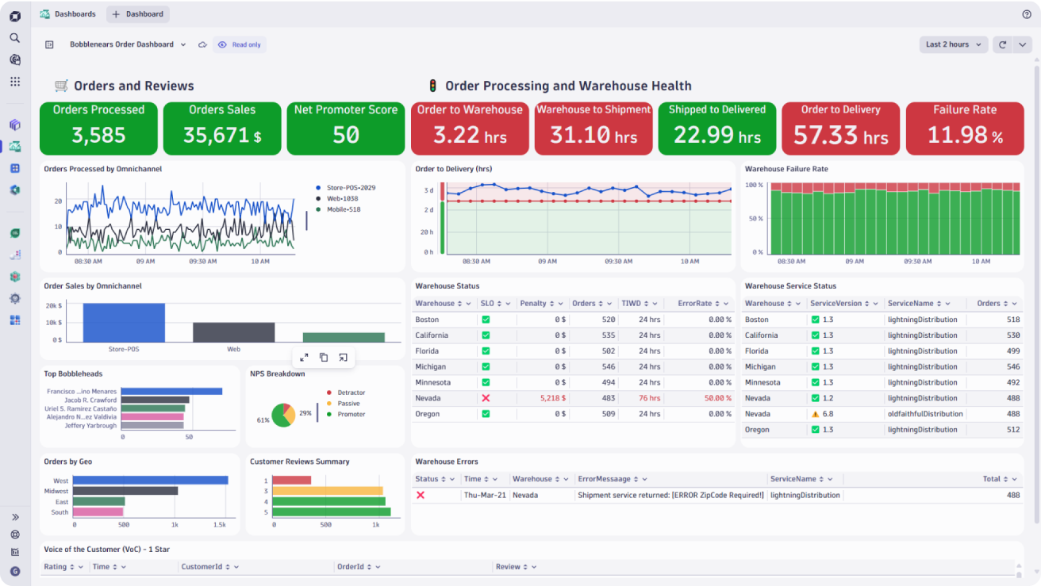Click the green Promoter legend color dot
The height and width of the screenshot is (586, 1041).
[329, 414]
